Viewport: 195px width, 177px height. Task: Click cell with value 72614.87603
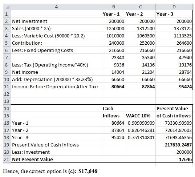pos(174,130)
